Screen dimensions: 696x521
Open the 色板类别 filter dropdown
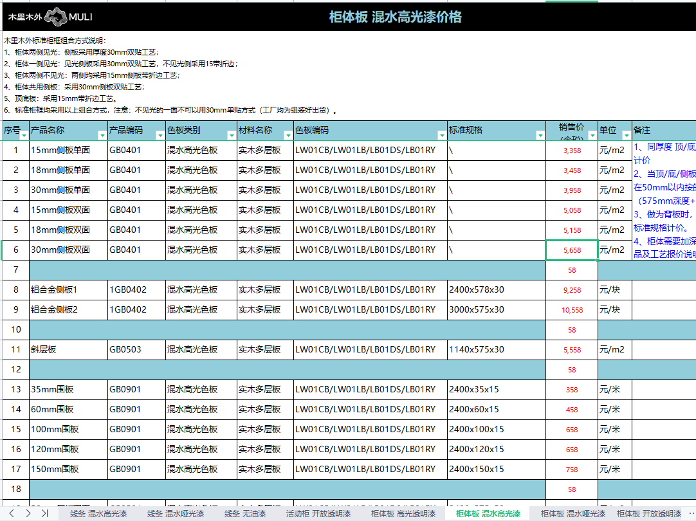[232, 135]
